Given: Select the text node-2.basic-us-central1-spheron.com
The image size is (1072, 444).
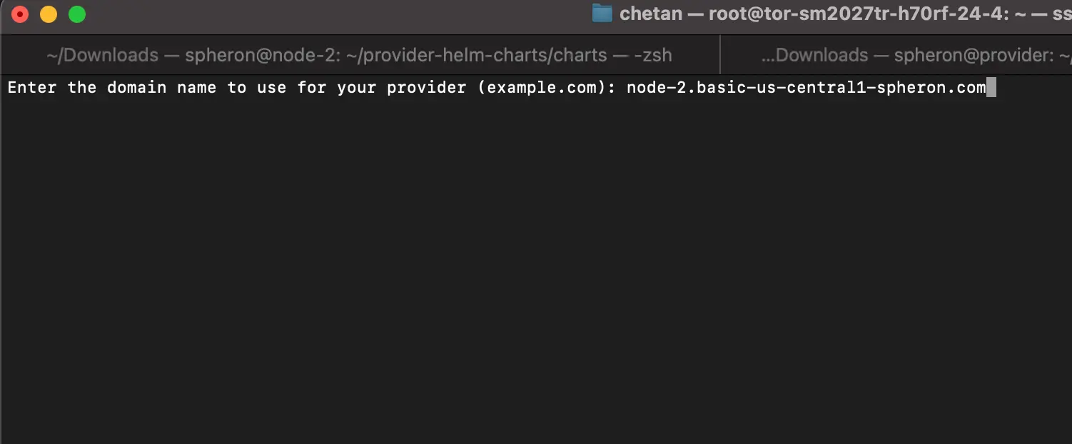Looking at the screenshot, I should pyautogui.click(x=806, y=87).
